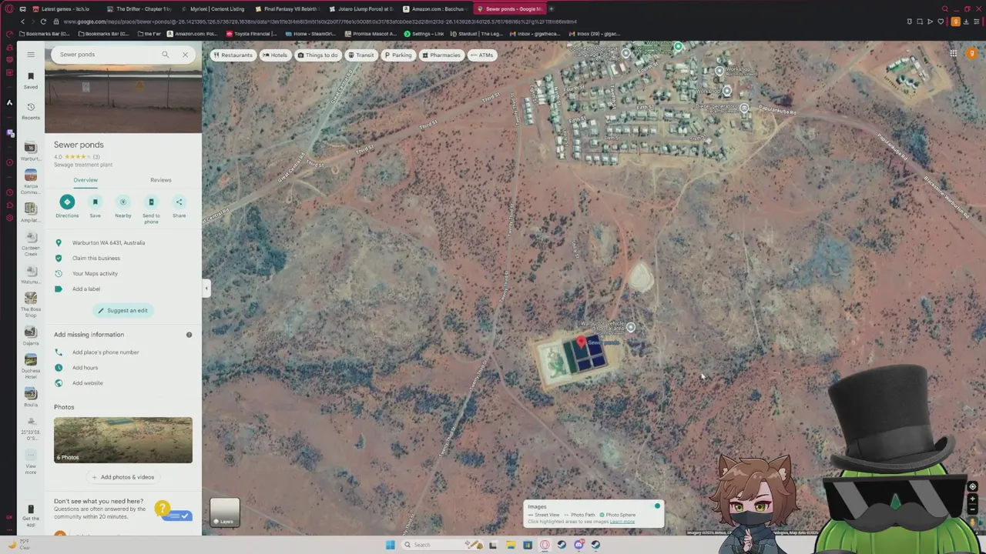The image size is (986, 554).
Task: Click 'Add hours'
Action: 85,368
